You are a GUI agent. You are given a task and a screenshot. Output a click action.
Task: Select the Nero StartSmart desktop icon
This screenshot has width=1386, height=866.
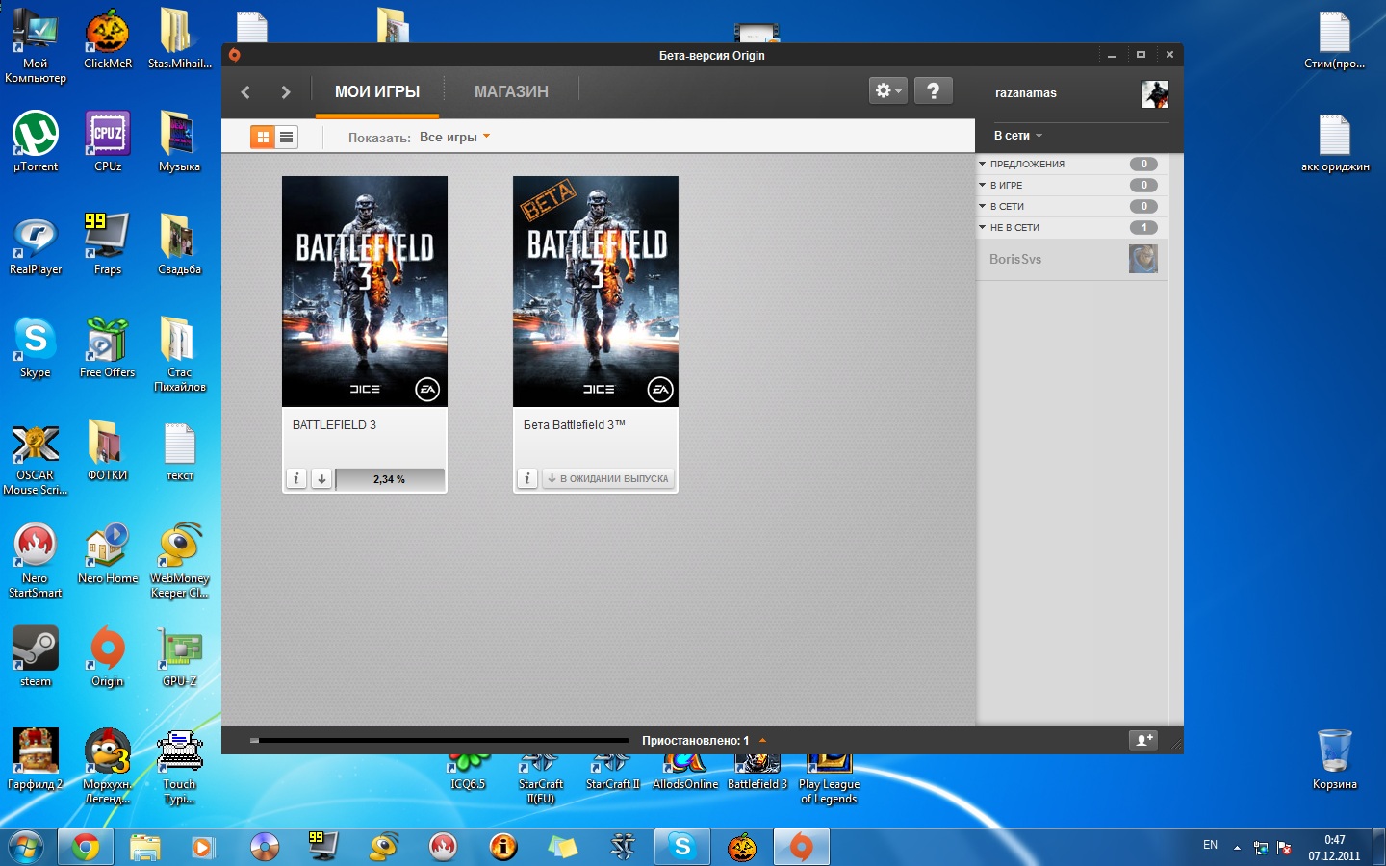(36, 560)
